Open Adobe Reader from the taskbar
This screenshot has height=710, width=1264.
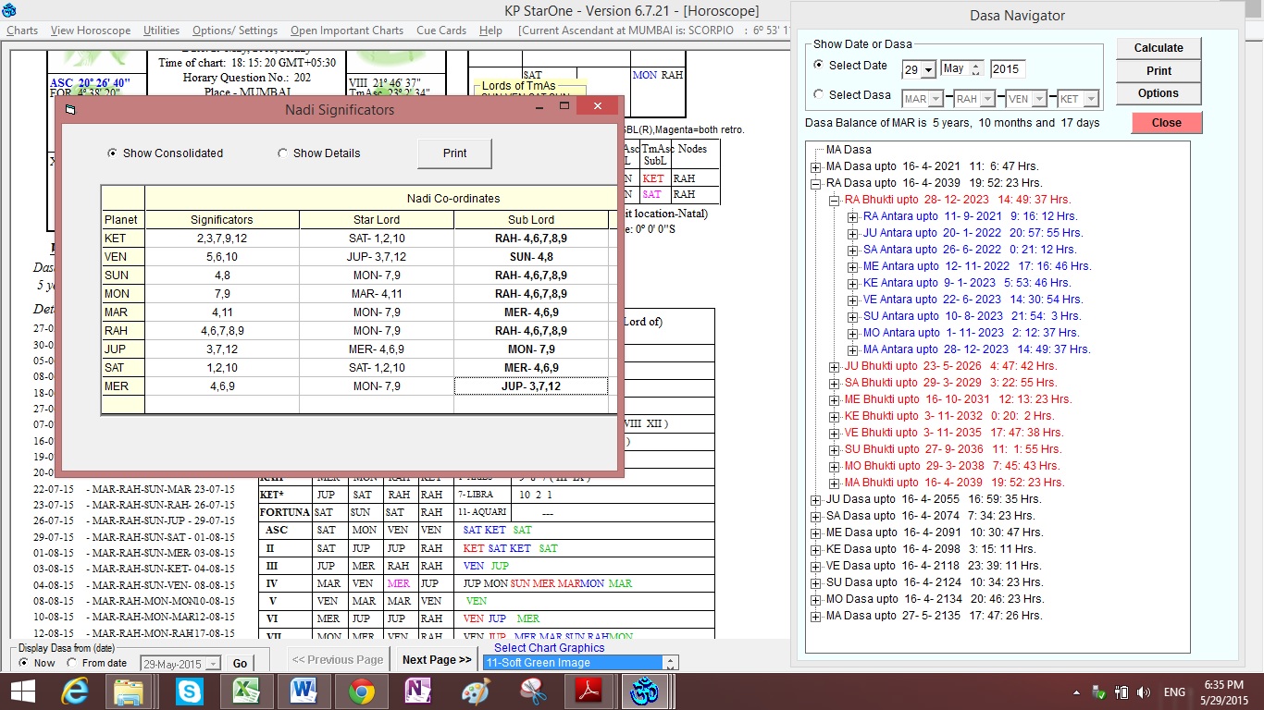pyautogui.click(x=590, y=691)
